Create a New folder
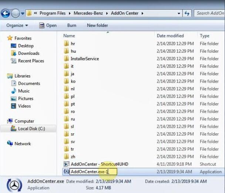This screenshot has height=193, width=225. [97, 26]
